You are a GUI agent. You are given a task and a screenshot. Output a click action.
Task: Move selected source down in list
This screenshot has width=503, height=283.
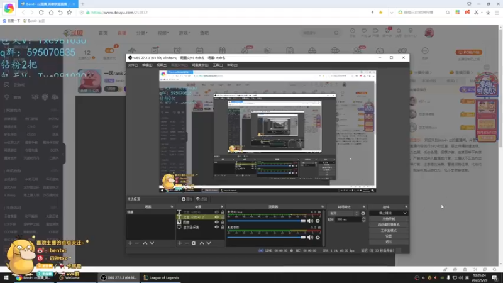(209, 243)
